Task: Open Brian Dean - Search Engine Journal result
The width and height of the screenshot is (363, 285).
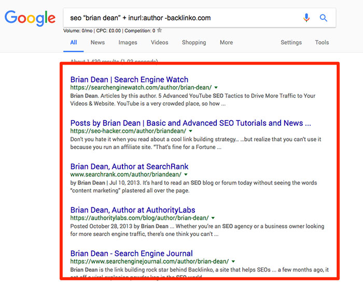Action: 132,253
